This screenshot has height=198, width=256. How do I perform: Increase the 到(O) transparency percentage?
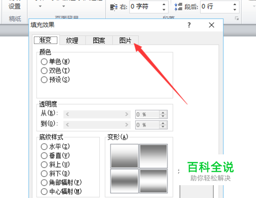point(163,123)
